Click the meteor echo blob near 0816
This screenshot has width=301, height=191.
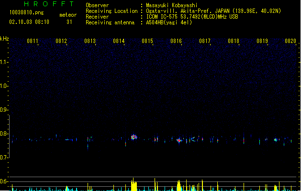coord(179,140)
